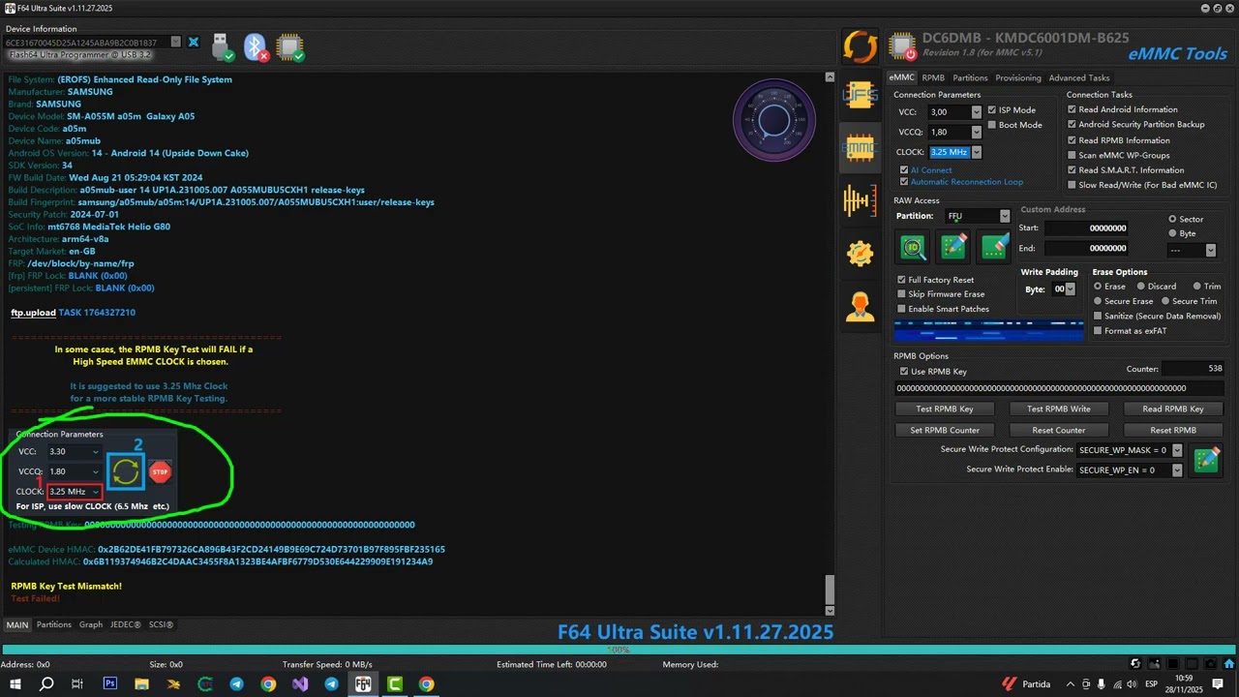Click the USB connection status icon
This screenshot has height=697, width=1239.
222,46
